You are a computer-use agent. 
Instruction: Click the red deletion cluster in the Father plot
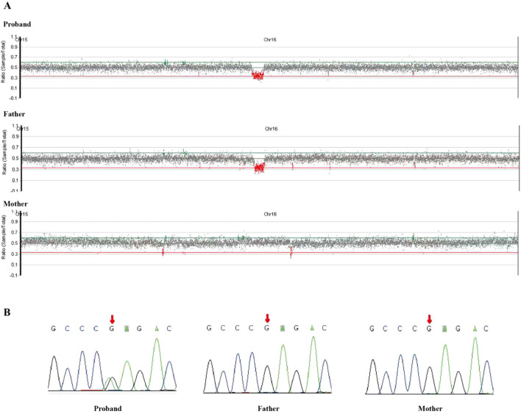pos(260,168)
